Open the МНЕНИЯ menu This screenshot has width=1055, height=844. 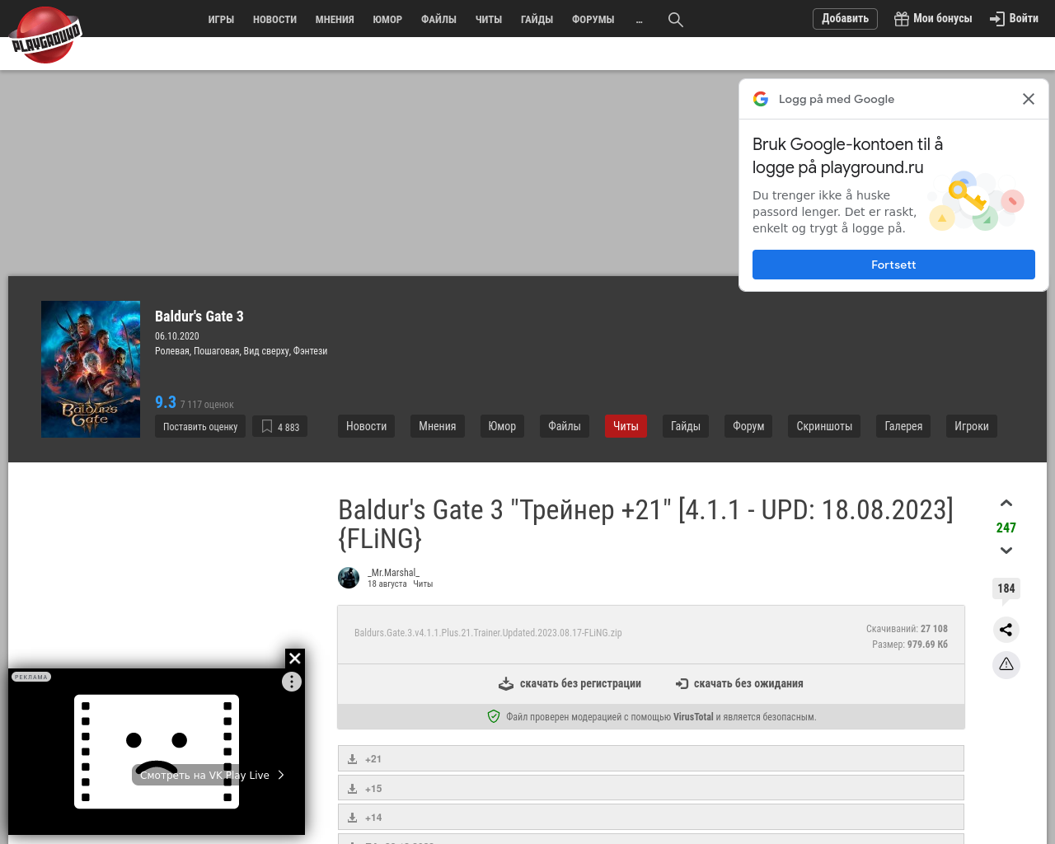click(335, 19)
